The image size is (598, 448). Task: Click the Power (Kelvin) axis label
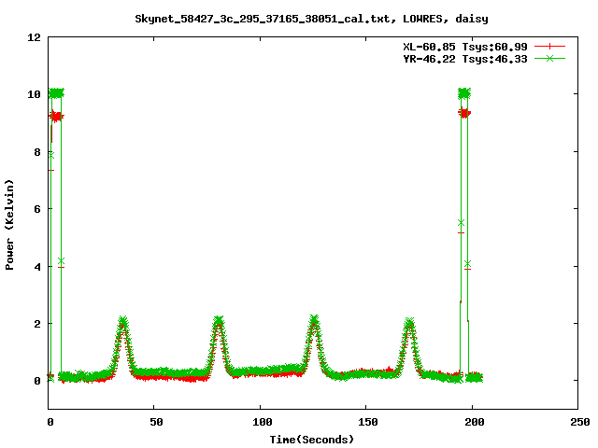9,225
